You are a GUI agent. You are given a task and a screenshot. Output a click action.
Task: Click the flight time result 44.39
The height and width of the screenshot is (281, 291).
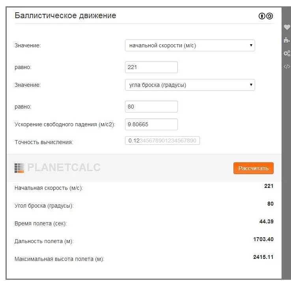coord(266,221)
